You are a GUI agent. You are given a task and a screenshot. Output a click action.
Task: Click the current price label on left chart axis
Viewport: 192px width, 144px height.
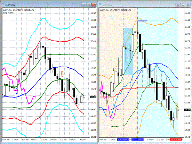(x=93, y=97)
